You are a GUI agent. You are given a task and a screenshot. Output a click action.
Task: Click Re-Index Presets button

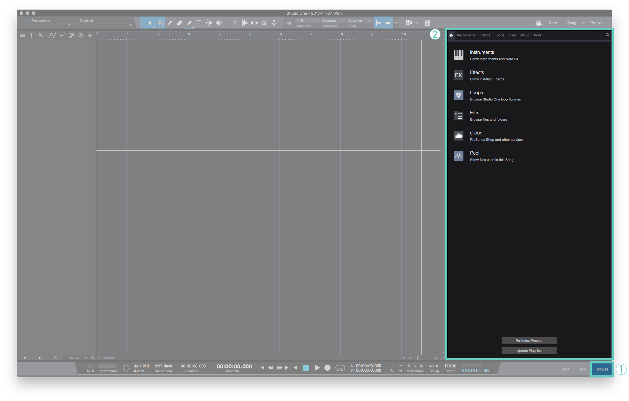tap(529, 341)
